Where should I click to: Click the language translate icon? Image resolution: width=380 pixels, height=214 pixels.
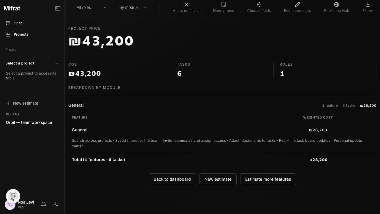click(x=56, y=204)
